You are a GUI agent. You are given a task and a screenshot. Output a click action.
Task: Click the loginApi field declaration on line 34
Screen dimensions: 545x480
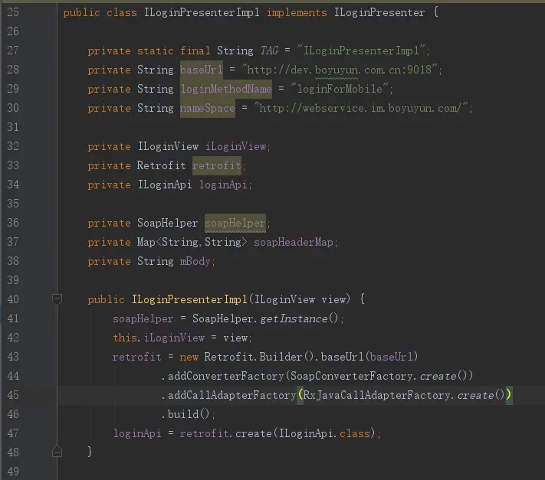[x=223, y=184]
